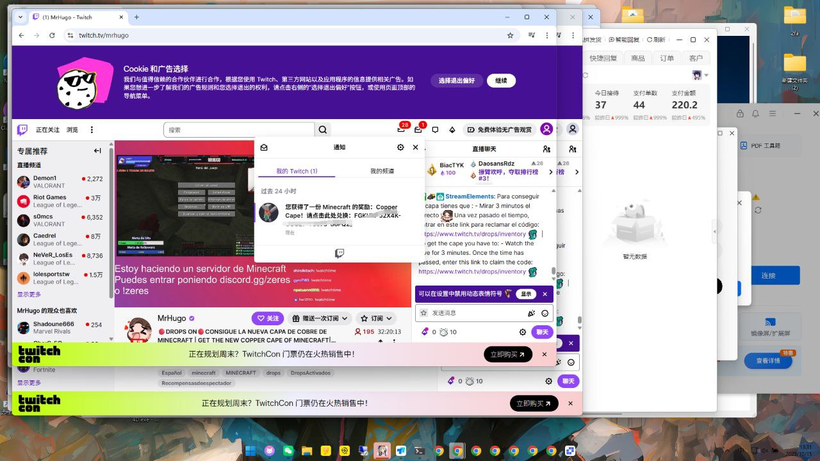
Task: Bookmark this page with the star icon
Action: click(510, 35)
